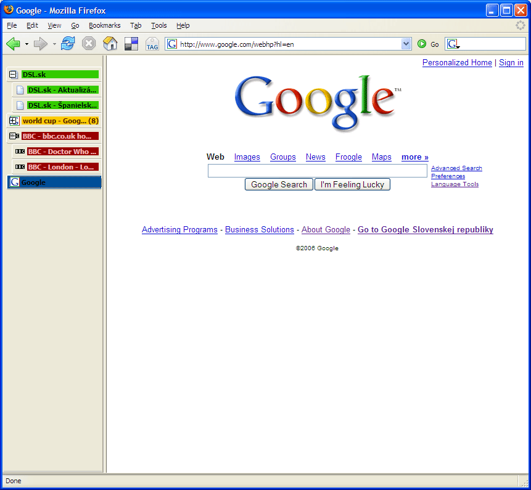531x490 pixels.
Task: Click the page icon of DSL.sk - Španielsk... tab
Action: 20,105
